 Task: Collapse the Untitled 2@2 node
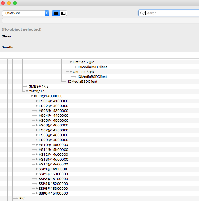pyautogui.click(x=71, y=62)
